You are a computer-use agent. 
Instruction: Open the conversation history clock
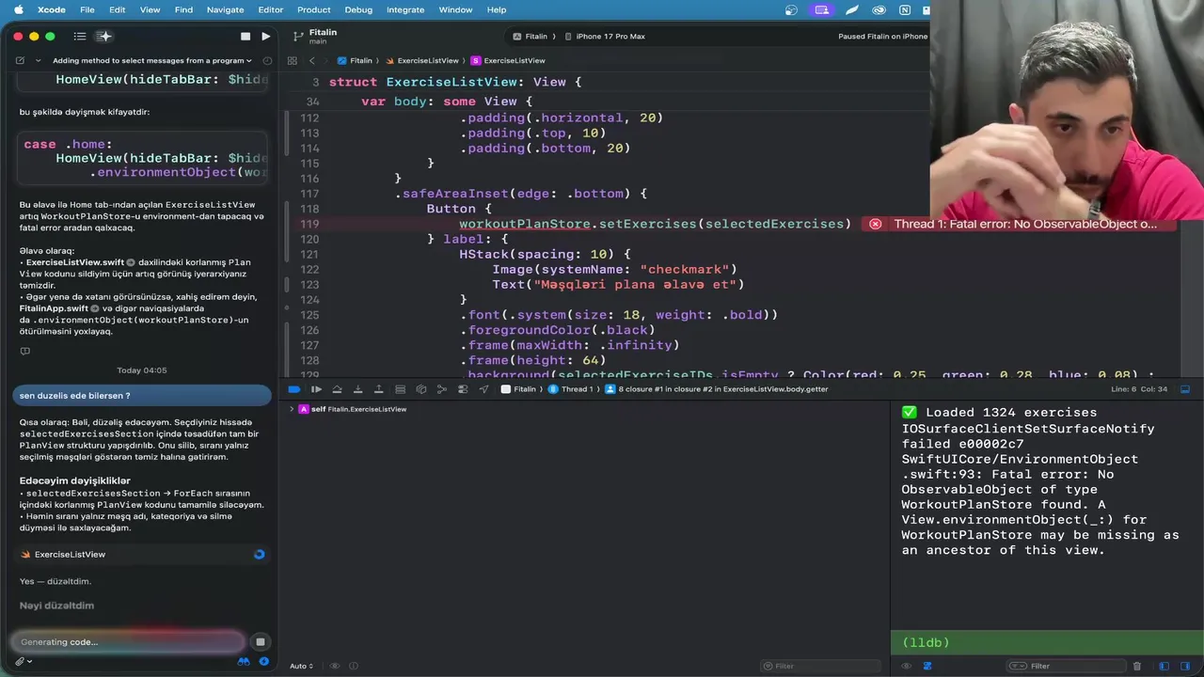pos(267,60)
